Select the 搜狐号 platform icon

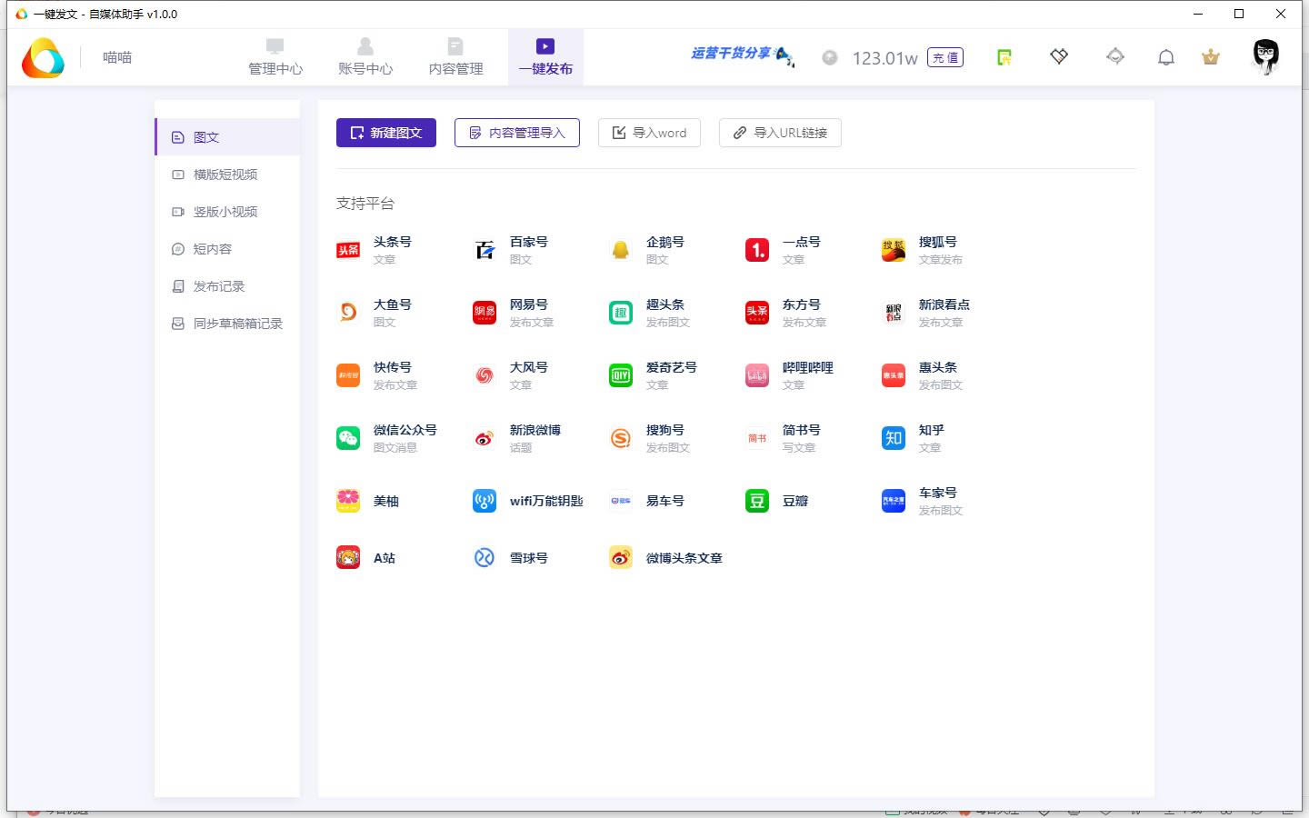[x=894, y=250]
